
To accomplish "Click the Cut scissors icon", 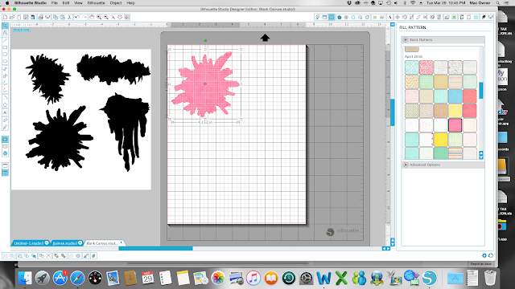I will 70,17.
